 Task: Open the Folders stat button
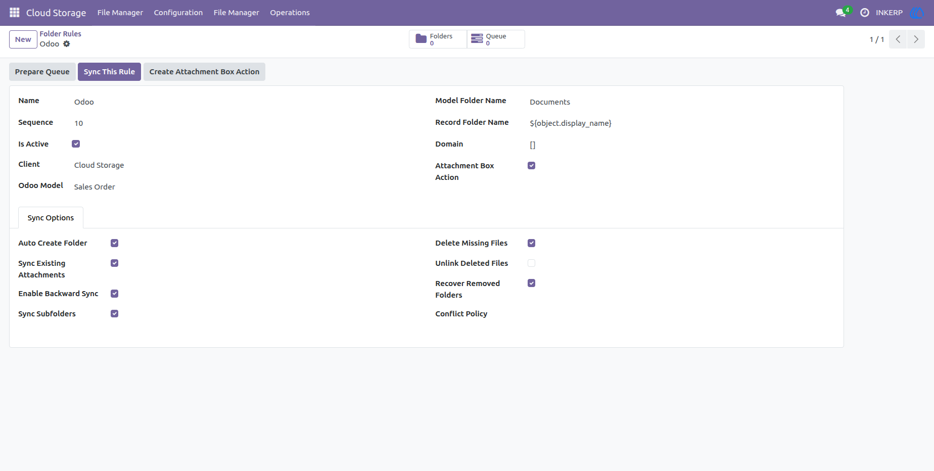(x=438, y=39)
